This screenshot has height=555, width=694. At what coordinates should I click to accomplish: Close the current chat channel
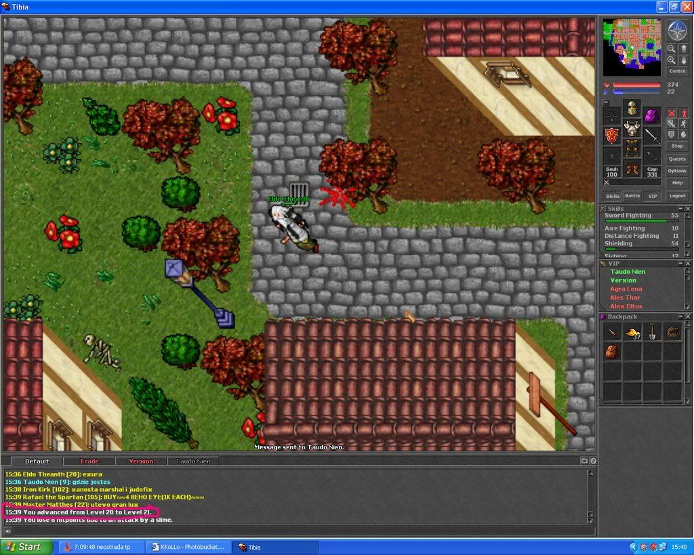pos(593,461)
